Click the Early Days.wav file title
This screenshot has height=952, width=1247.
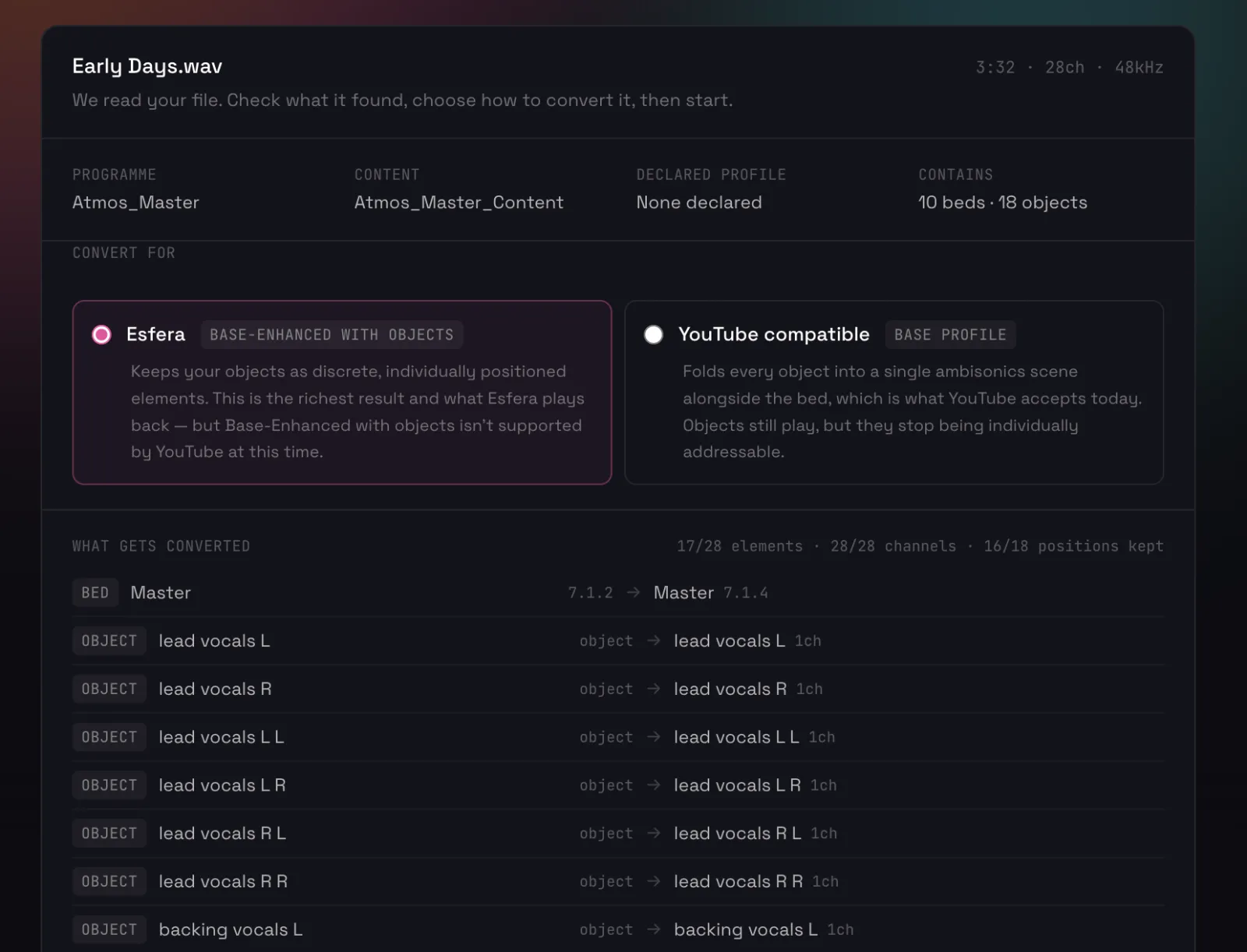(x=147, y=66)
